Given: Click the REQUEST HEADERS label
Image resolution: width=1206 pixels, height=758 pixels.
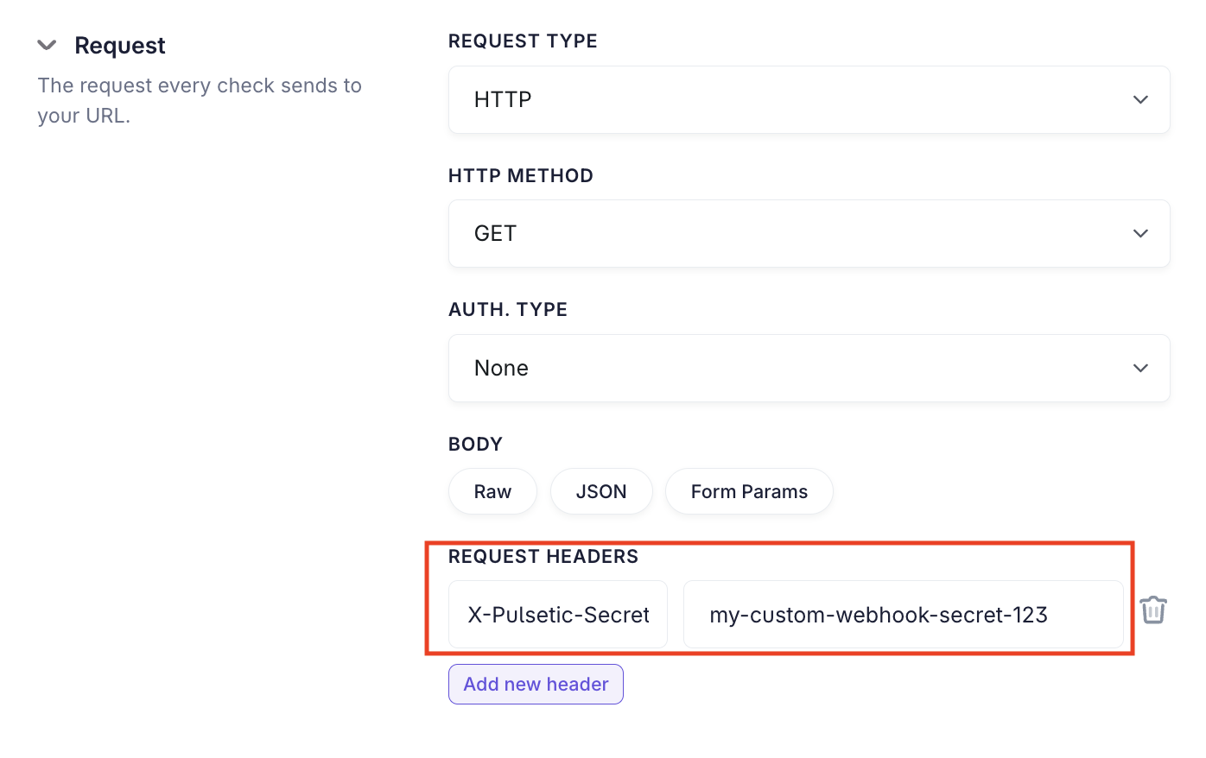Looking at the screenshot, I should [543, 557].
